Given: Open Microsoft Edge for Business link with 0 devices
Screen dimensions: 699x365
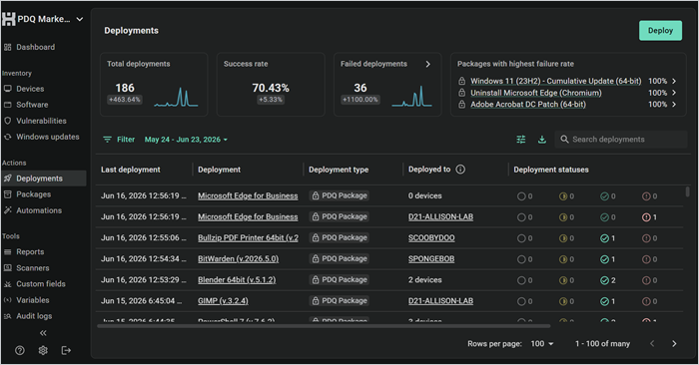Looking at the screenshot, I should tap(248, 195).
